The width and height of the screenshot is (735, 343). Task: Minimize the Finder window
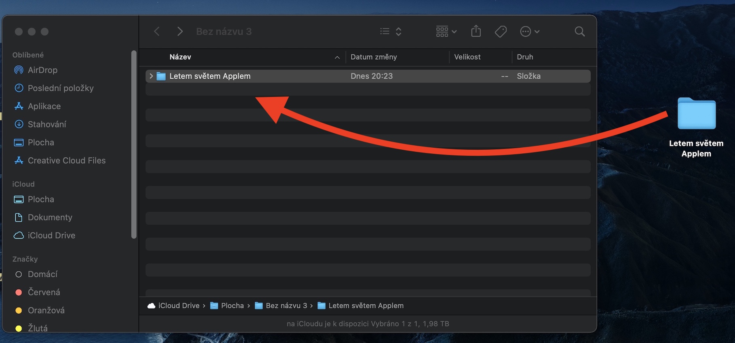(32, 31)
